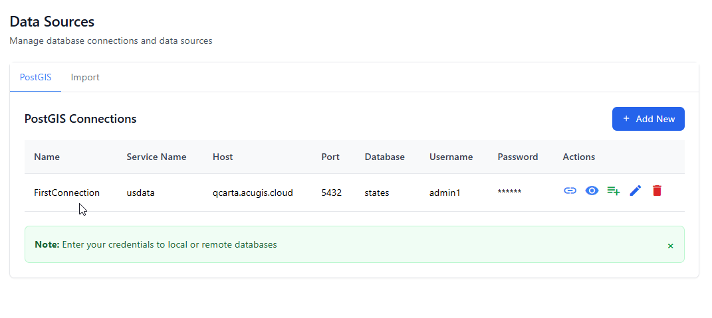Screen dimensions: 712x318
Task: Click the Service Name column header
Action: (x=156, y=157)
